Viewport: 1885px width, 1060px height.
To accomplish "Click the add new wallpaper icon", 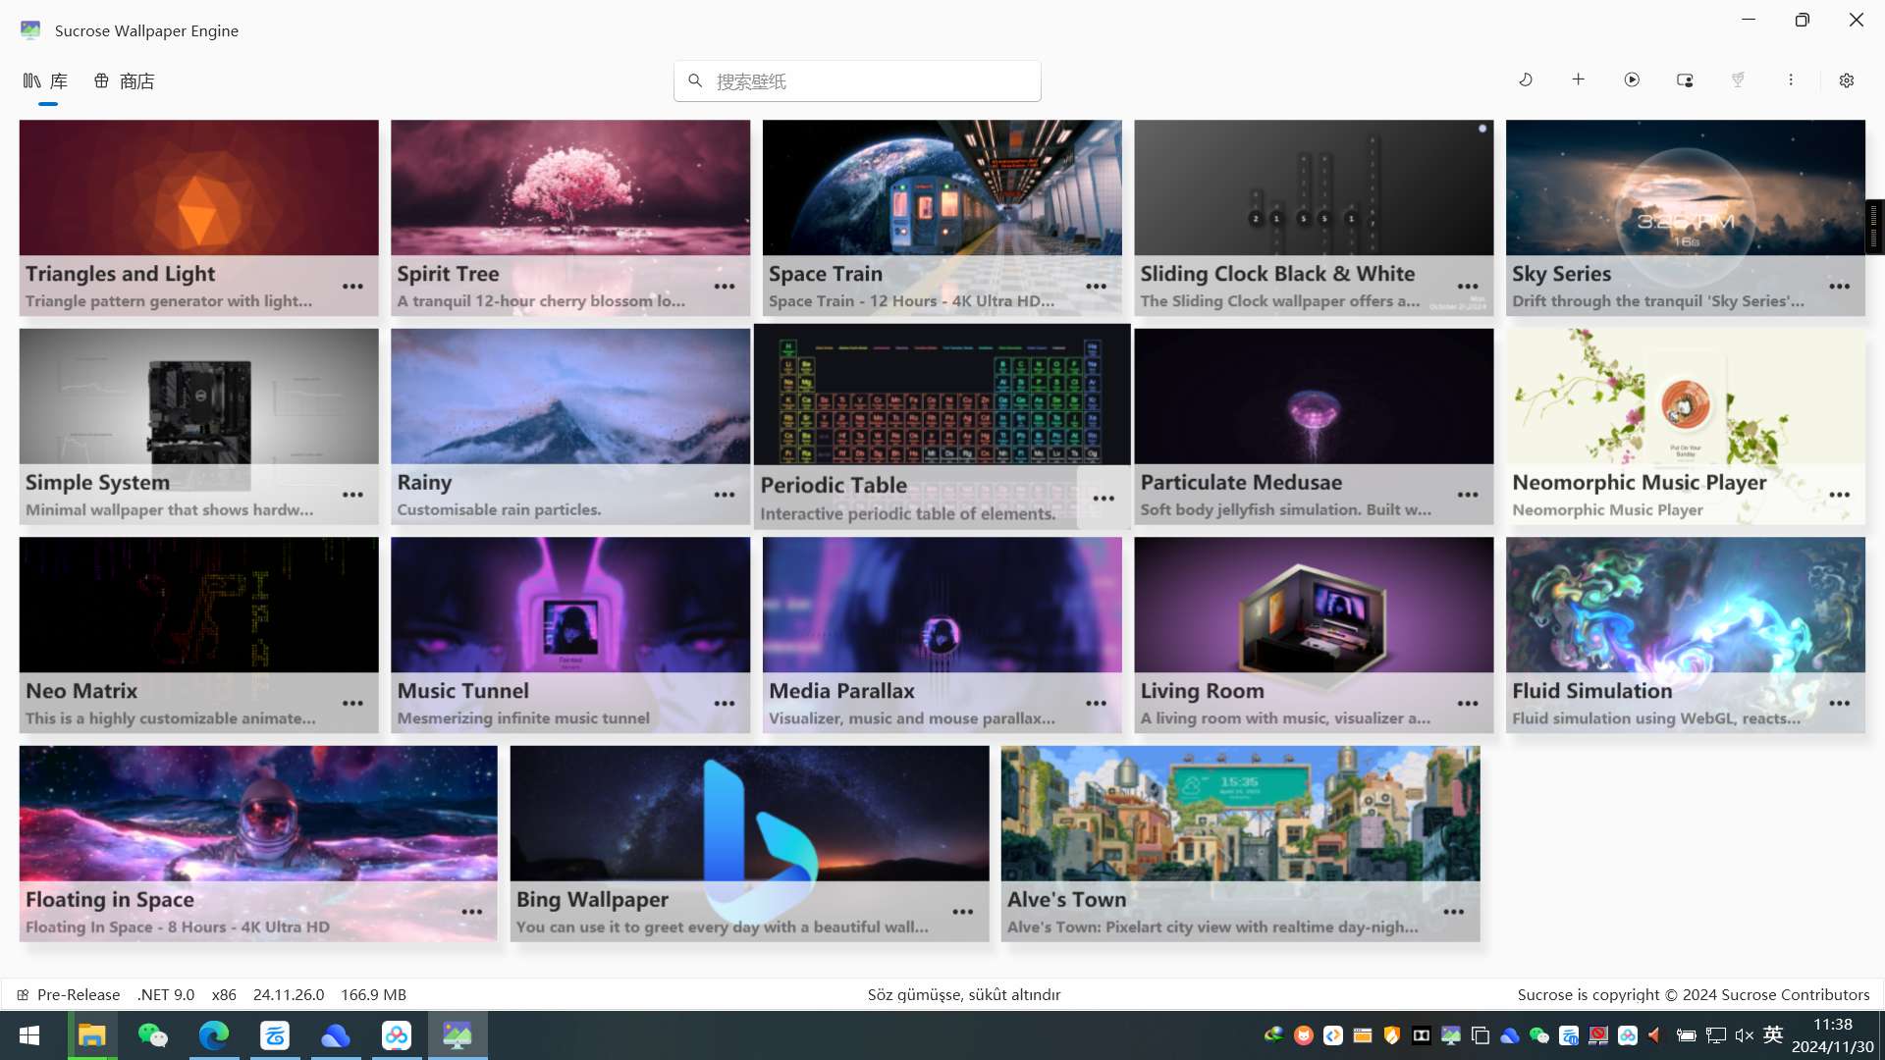I will pos(1578,81).
